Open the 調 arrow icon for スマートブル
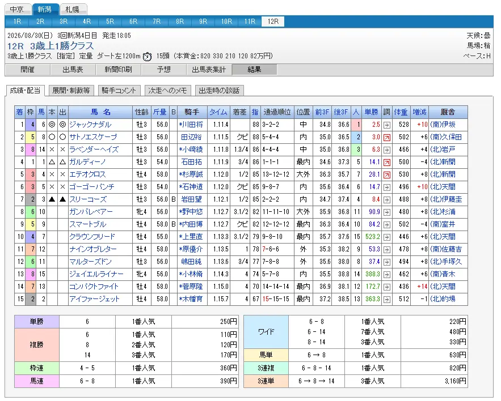501x401 pixels. 386,225
